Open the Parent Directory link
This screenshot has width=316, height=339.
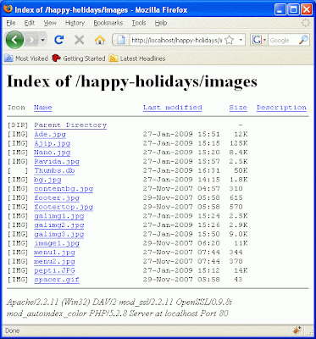70,125
